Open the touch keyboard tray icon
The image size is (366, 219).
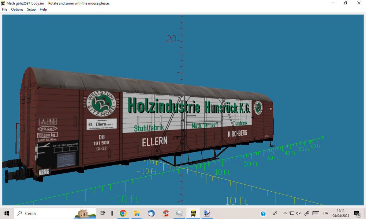tap(316, 213)
